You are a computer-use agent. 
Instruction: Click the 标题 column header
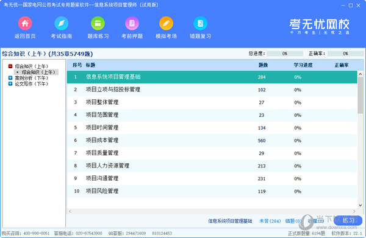click(90, 65)
